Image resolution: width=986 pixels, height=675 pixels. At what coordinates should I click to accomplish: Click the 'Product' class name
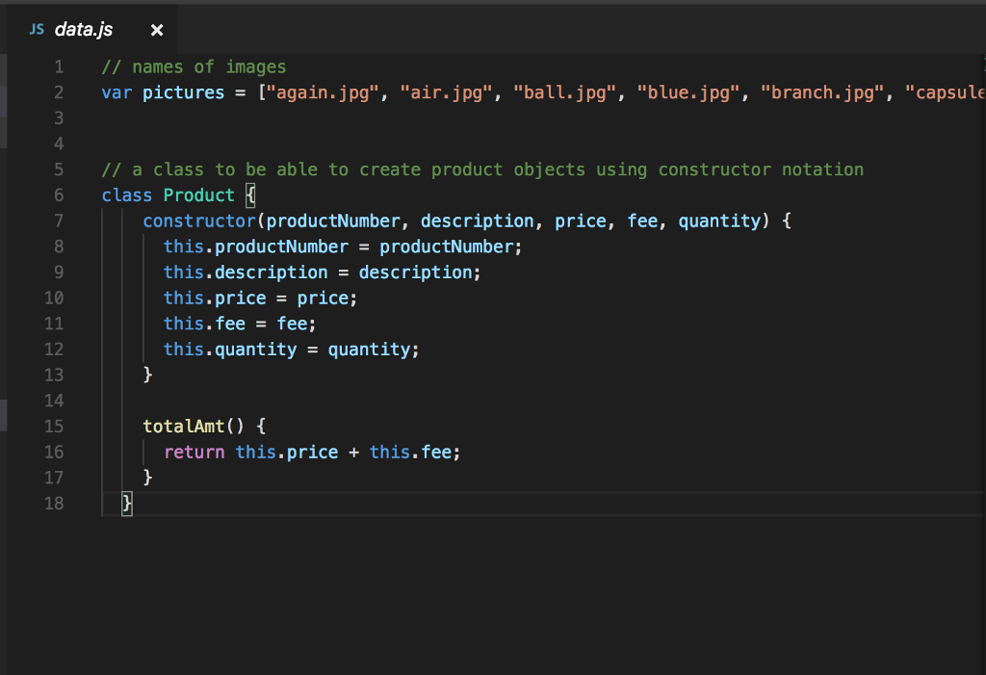pos(198,195)
